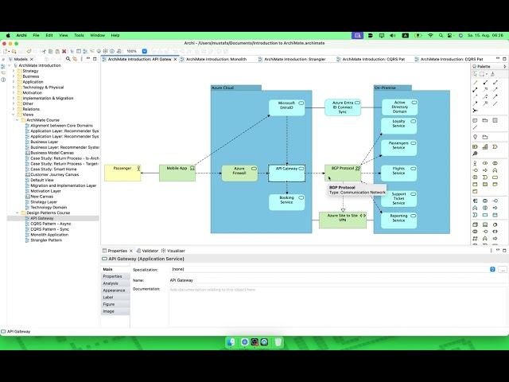Choose the Group tool in the palette
Viewport: 509px width, 382px height.
[485, 120]
